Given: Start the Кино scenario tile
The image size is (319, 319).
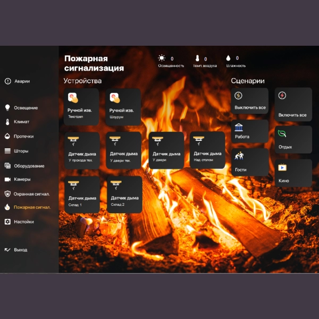Looking at the screenshot, I should coord(293,173).
